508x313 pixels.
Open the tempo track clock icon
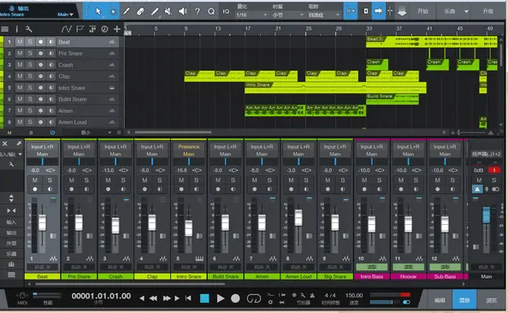[x=104, y=29]
